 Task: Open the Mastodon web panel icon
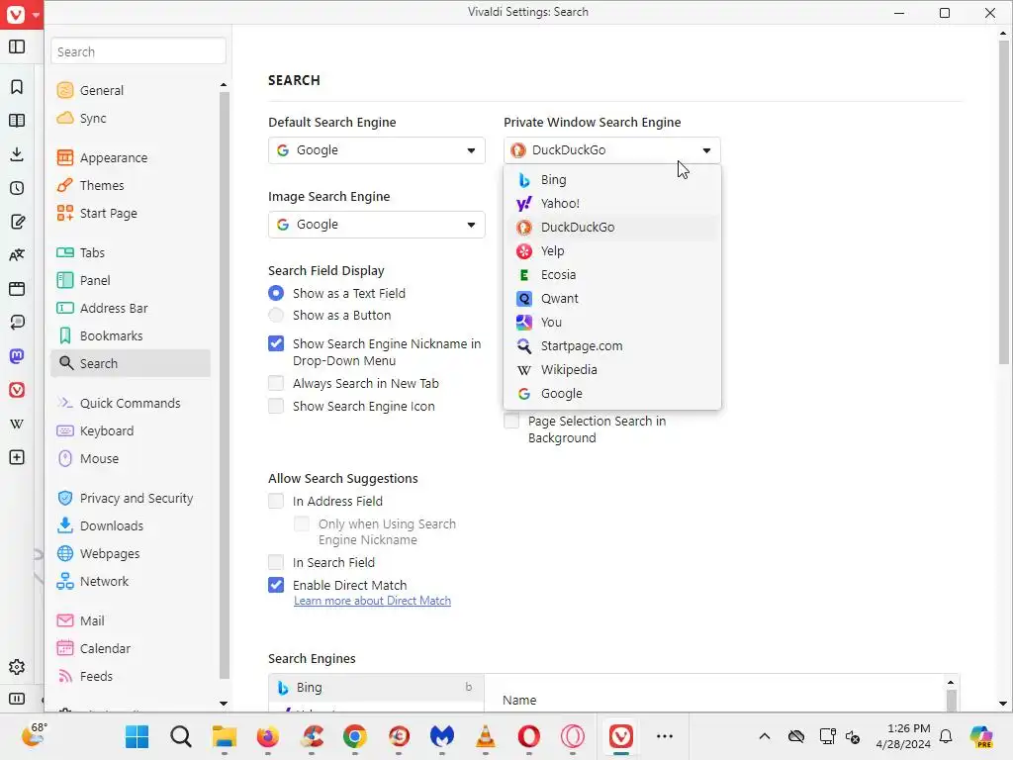click(x=17, y=356)
